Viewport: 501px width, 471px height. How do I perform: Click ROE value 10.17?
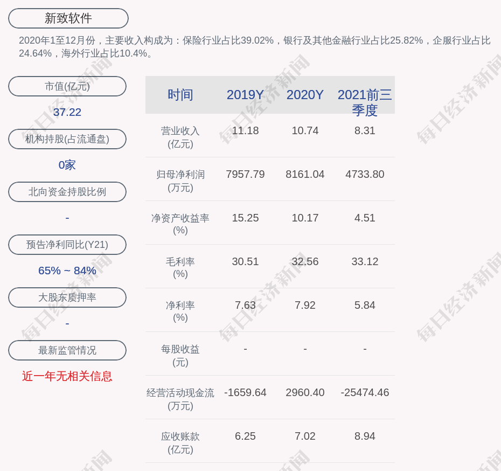pos(305,218)
